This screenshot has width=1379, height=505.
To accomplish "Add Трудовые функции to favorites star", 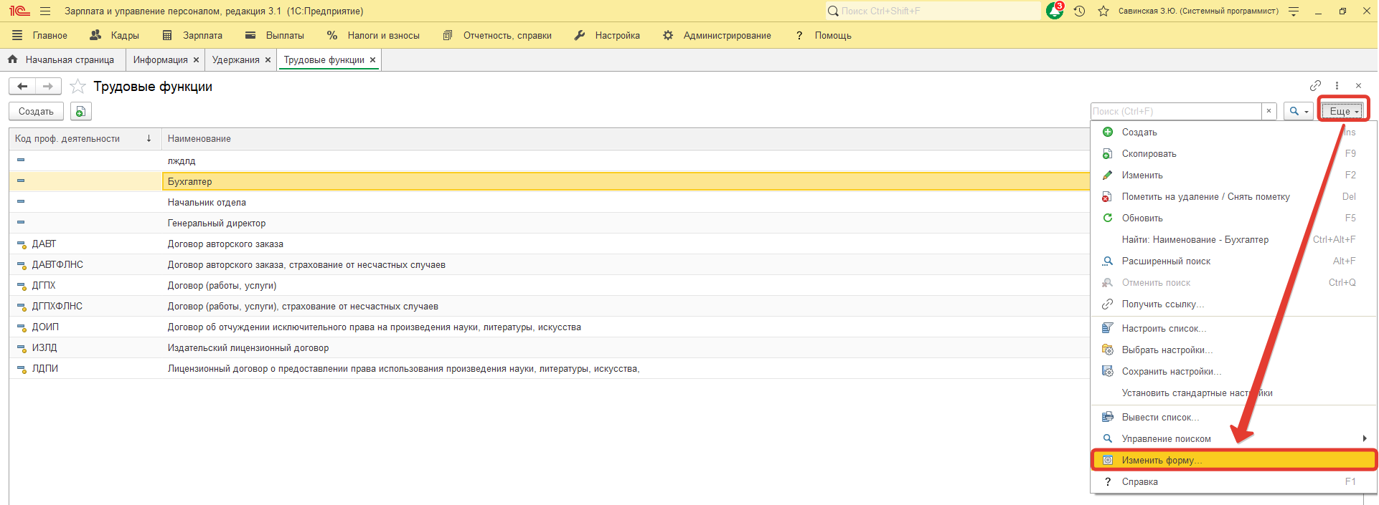I will [78, 87].
